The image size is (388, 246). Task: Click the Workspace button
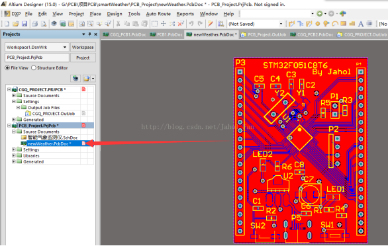pos(83,47)
